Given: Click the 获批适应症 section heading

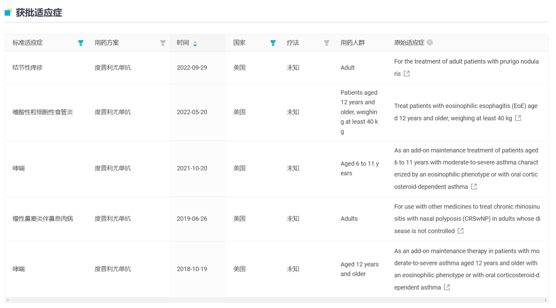Looking at the screenshot, I should point(39,13).
